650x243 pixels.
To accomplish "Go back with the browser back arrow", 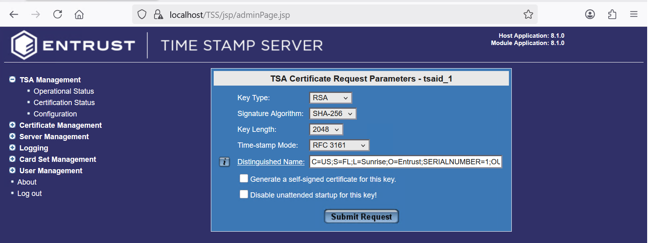I will click(x=14, y=15).
